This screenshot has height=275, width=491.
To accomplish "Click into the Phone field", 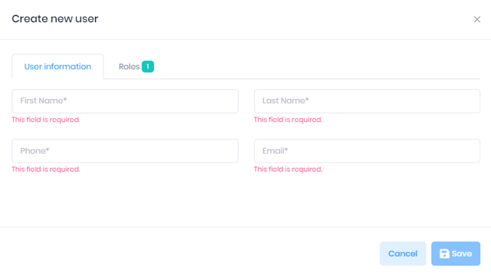I will coord(126,151).
